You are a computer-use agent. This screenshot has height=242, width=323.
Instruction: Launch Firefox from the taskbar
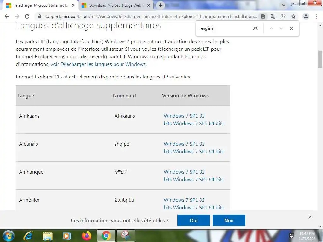tap(87, 236)
